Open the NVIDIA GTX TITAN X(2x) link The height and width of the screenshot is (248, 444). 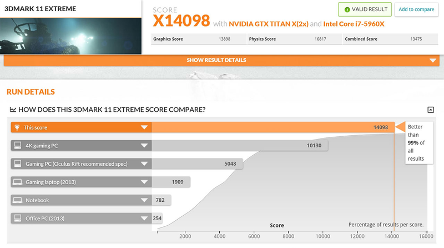coord(269,24)
